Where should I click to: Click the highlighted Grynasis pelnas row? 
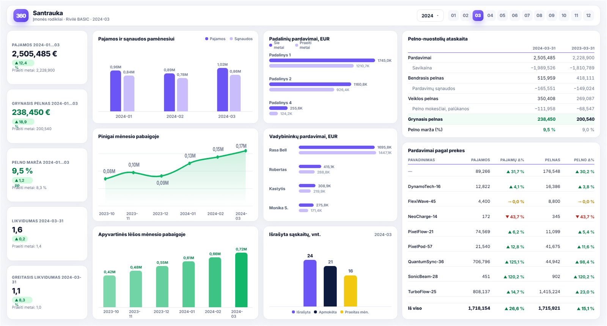[x=501, y=119]
